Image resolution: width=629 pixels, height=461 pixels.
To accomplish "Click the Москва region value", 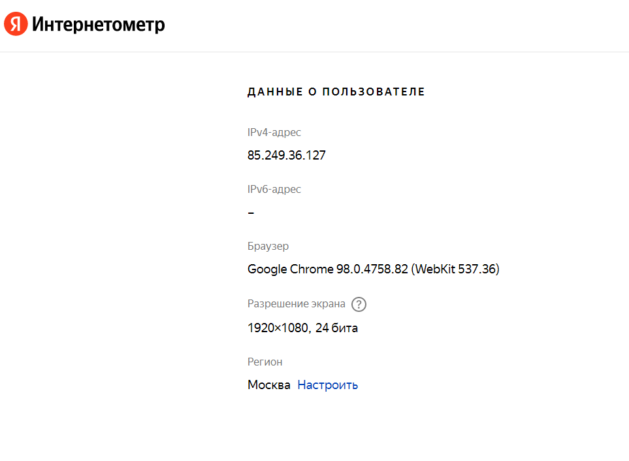I will (x=268, y=384).
